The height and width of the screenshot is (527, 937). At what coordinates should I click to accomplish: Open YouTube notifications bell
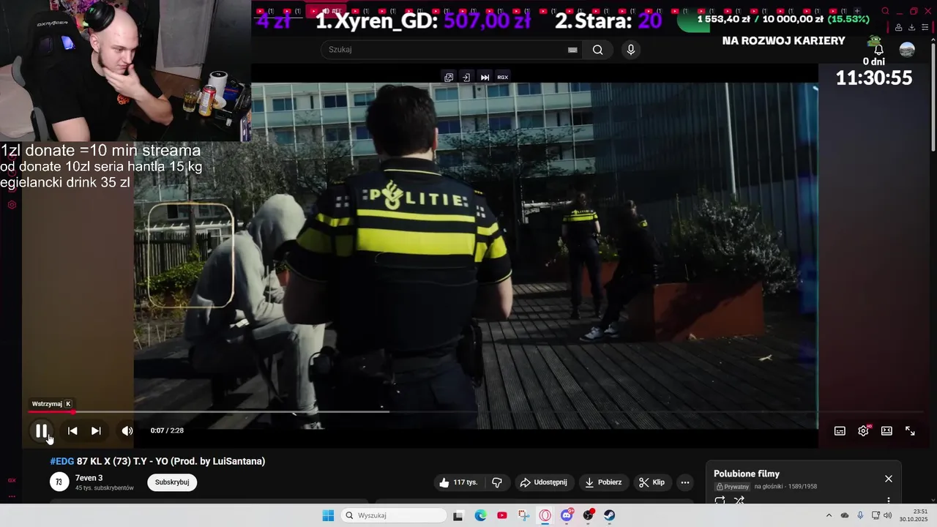878,50
